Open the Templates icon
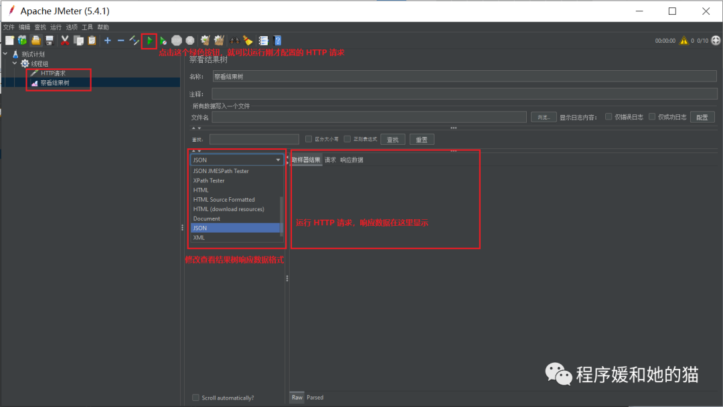The image size is (723, 407). 22,41
